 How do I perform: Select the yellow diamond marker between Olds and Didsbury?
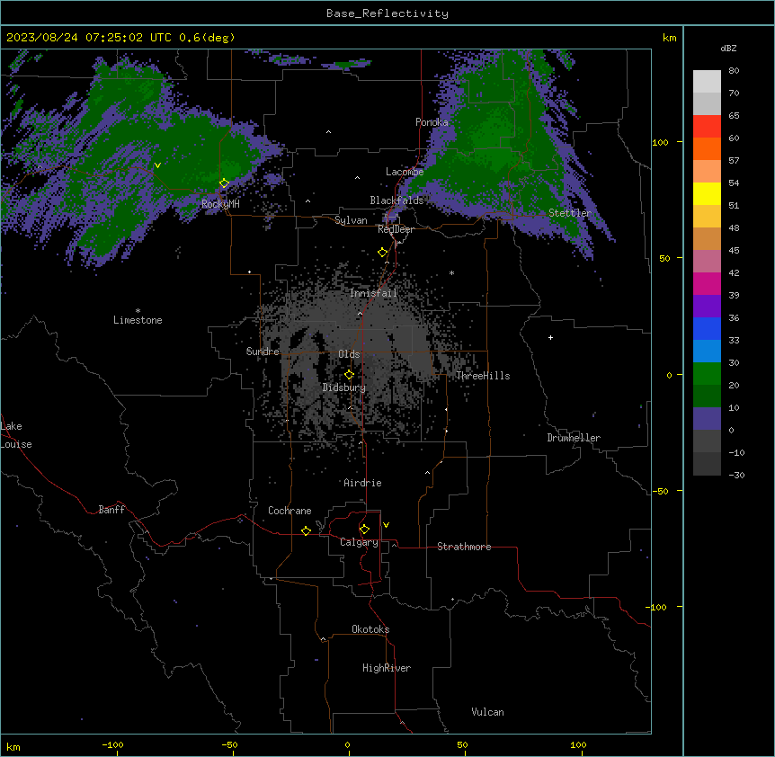pos(349,375)
